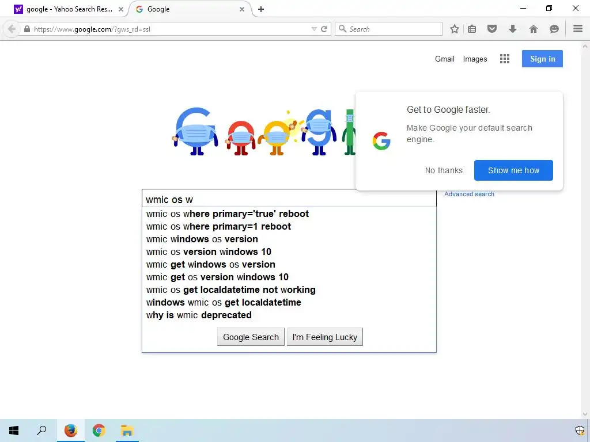Close the Yahoo Search Results tab
This screenshot has height=442, width=590.
coord(121,9)
